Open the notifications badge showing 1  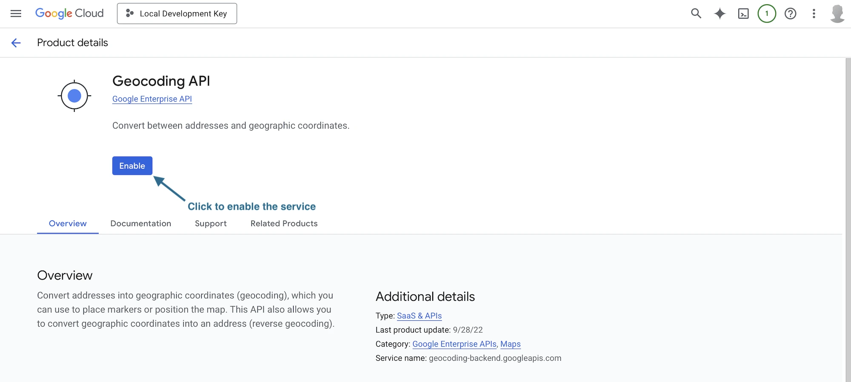[767, 14]
